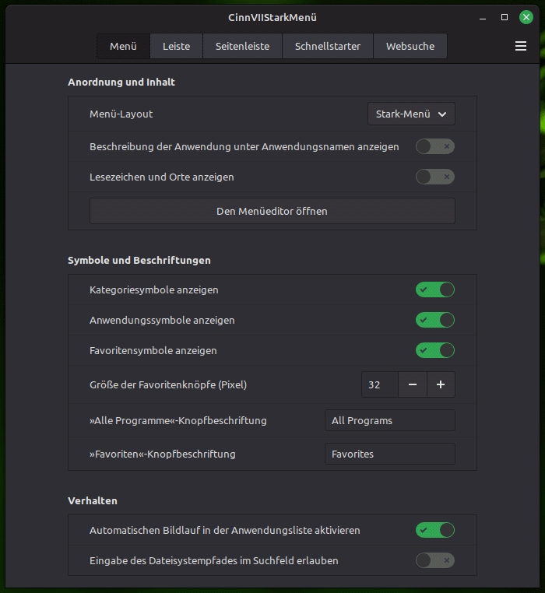
Task: Click the CinnVIIStarkMenü window title
Action: pos(272,17)
